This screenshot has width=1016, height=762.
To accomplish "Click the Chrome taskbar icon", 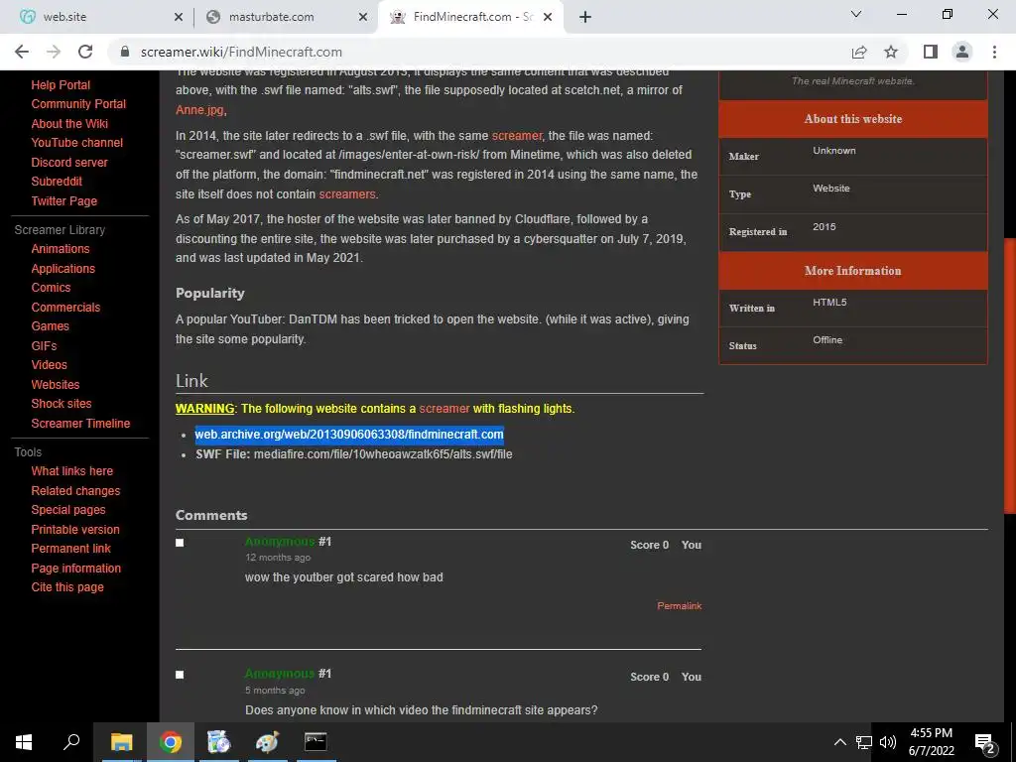I will [171, 742].
